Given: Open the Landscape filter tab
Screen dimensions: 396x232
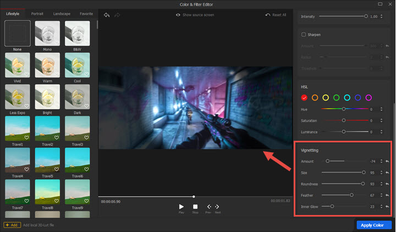Looking at the screenshot, I should pyautogui.click(x=62, y=13).
